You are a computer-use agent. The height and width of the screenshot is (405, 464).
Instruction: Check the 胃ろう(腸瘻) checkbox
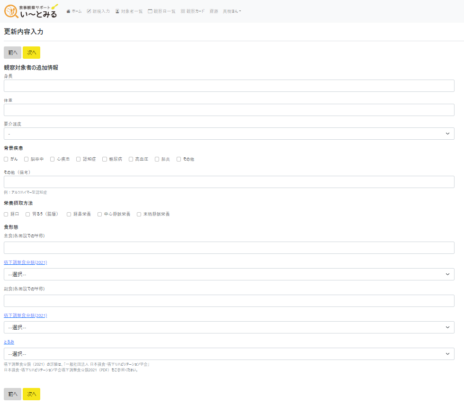27,214
